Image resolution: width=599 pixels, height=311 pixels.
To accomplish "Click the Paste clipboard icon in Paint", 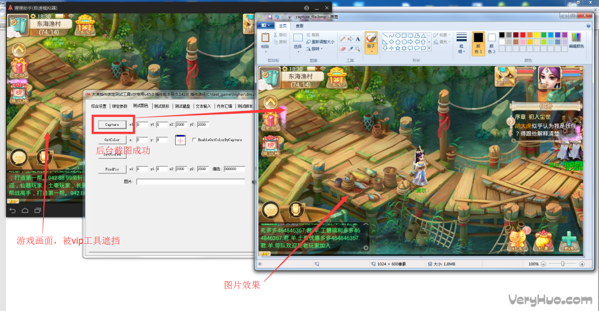I will point(265,38).
